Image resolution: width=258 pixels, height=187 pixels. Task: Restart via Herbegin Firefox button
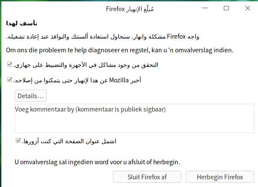point(220,177)
